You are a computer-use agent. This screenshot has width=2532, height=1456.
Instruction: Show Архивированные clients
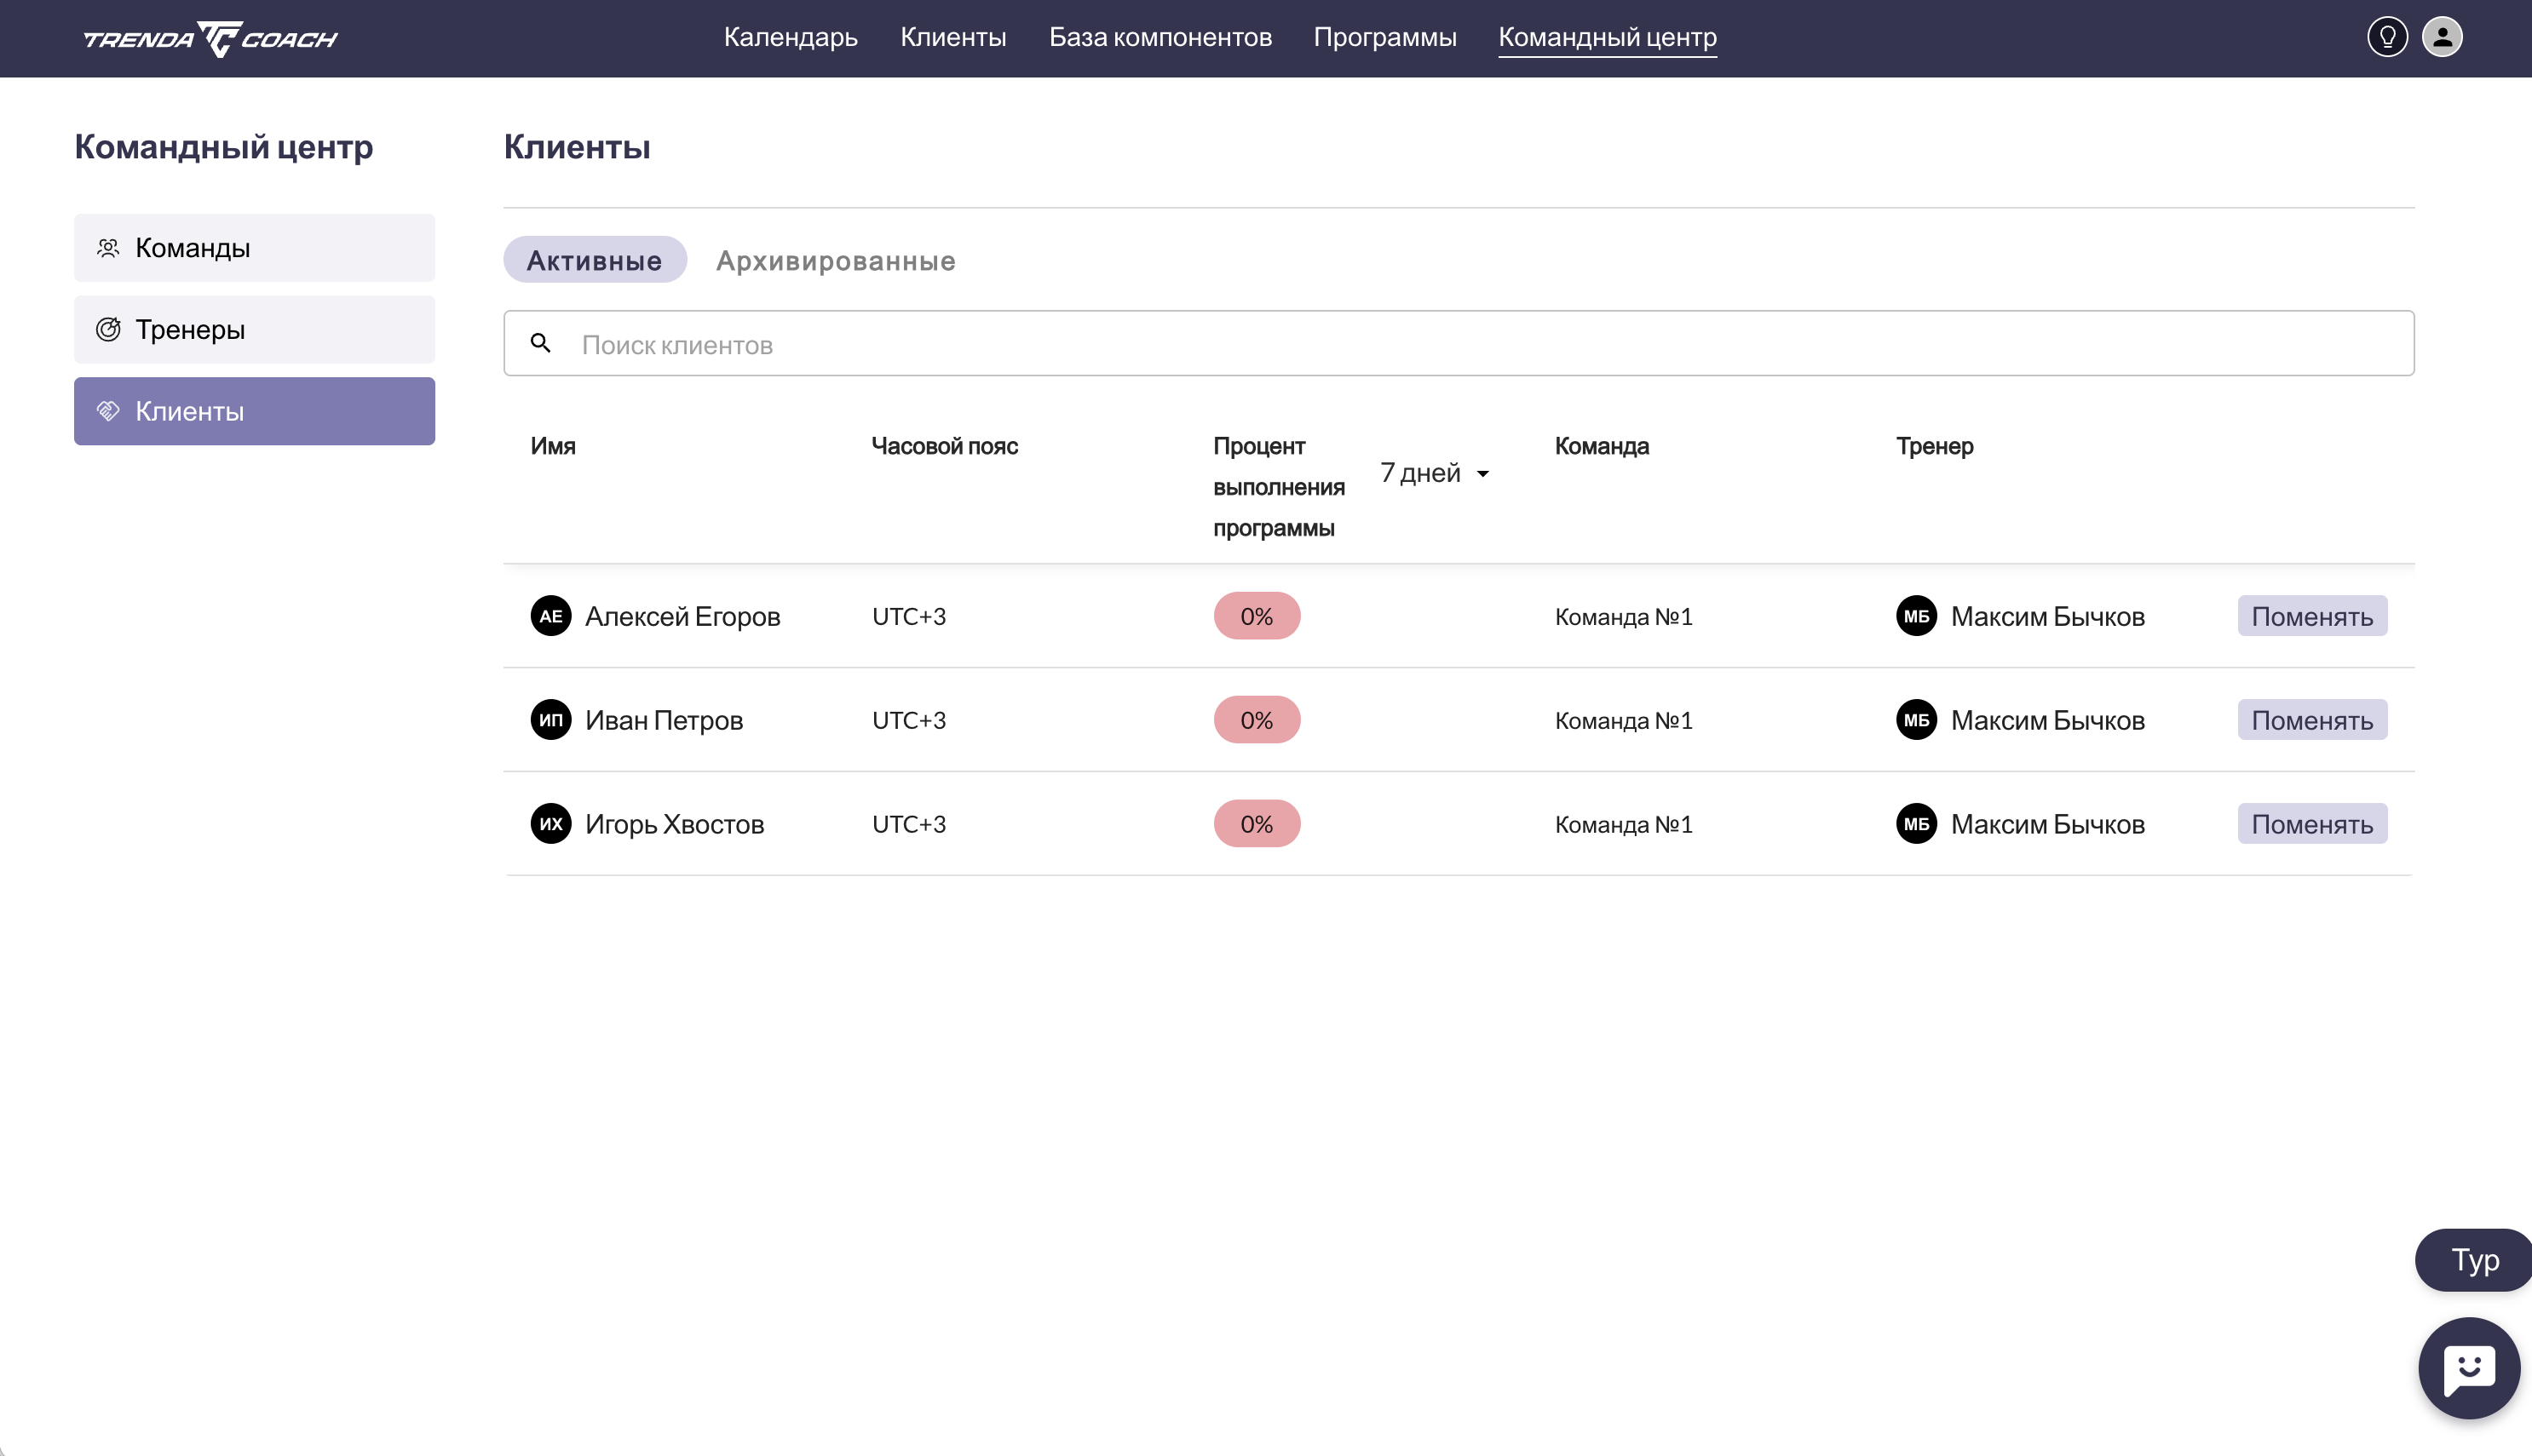(x=835, y=261)
